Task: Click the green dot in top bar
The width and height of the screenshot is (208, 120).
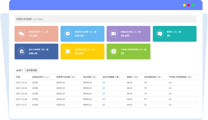Action: pyautogui.click(x=193, y=5)
